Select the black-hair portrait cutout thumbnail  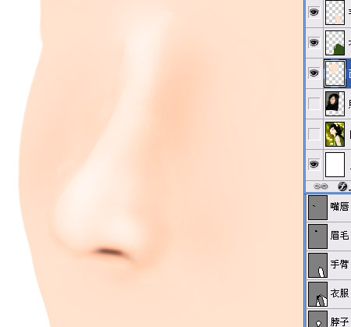[335, 104]
